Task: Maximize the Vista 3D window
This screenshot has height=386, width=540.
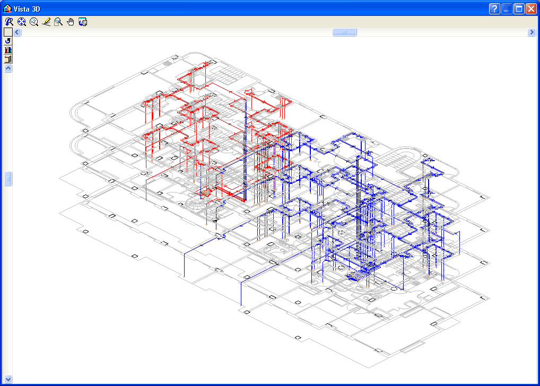Action: pos(519,8)
